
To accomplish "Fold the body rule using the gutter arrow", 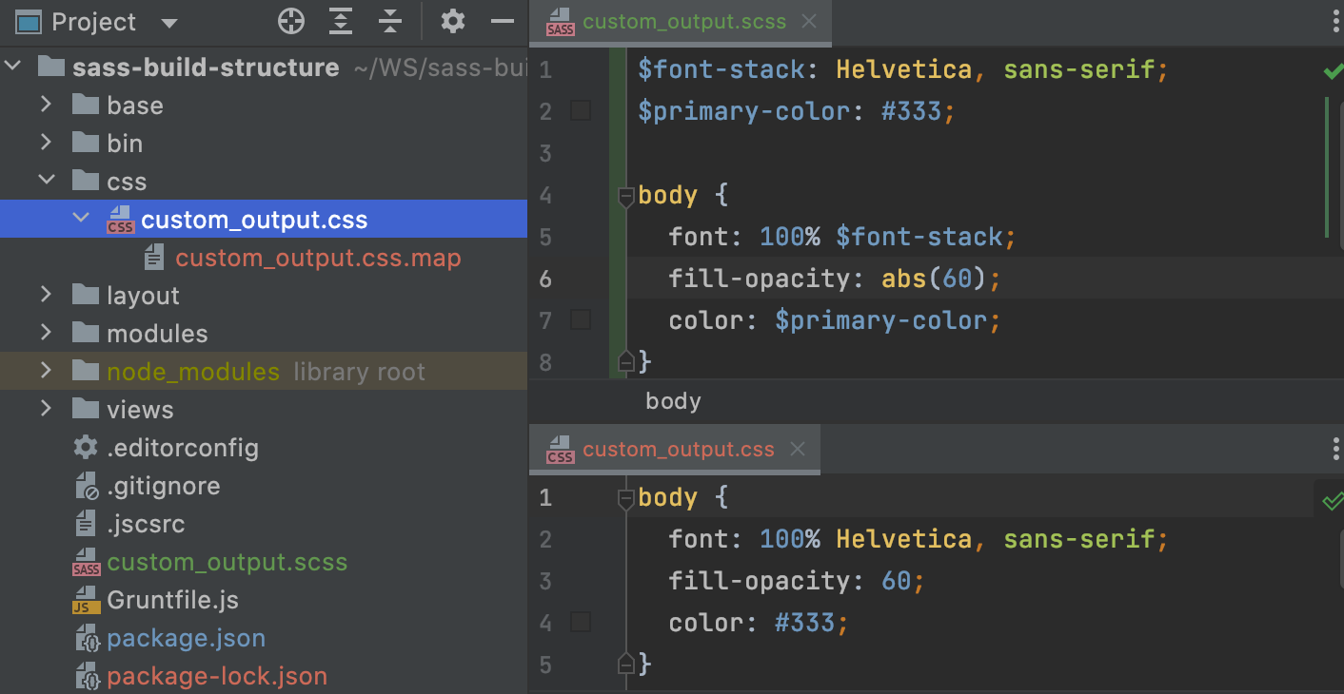I will [x=625, y=196].
